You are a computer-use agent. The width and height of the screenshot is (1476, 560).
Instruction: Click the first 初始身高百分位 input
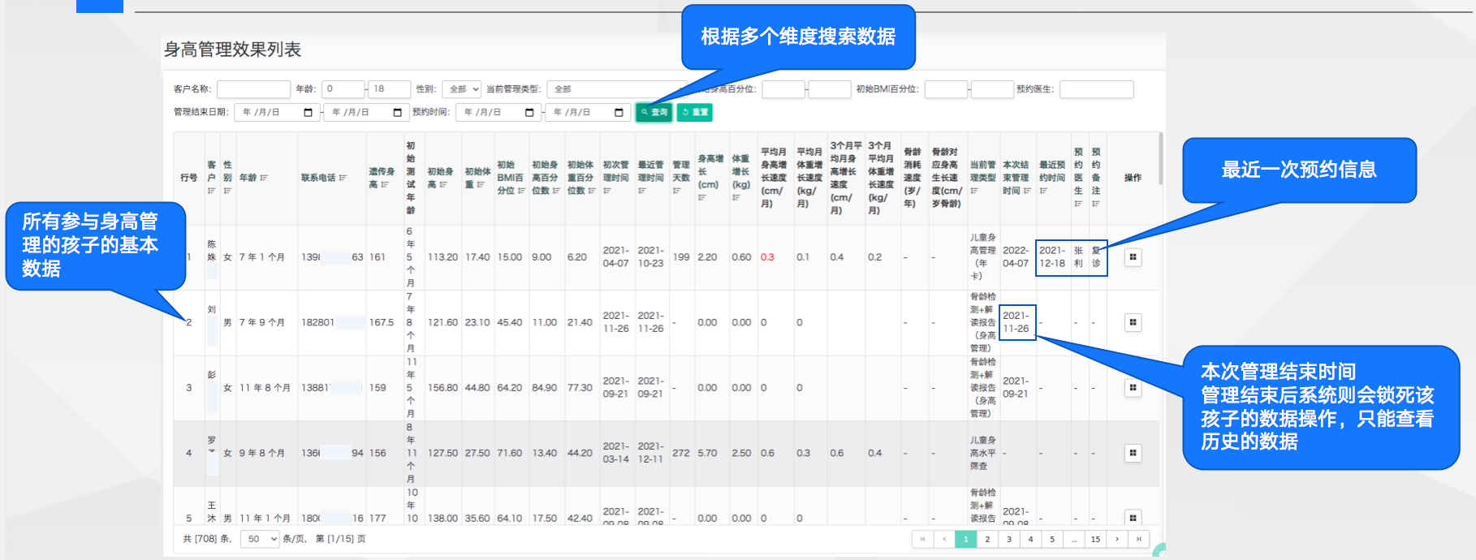(783, 89)
